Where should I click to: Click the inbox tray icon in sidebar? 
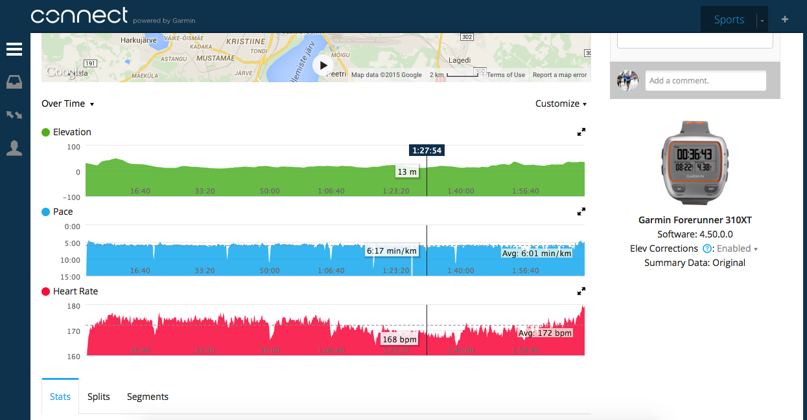[x=14, y=82]
